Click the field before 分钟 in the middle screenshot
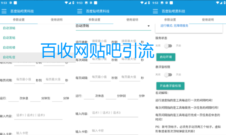 coord(133,96)
